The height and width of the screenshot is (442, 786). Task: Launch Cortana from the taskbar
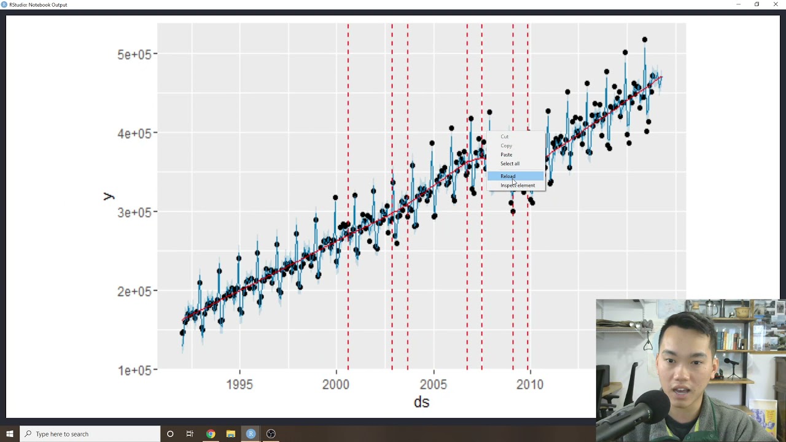[x=170, y=434]
